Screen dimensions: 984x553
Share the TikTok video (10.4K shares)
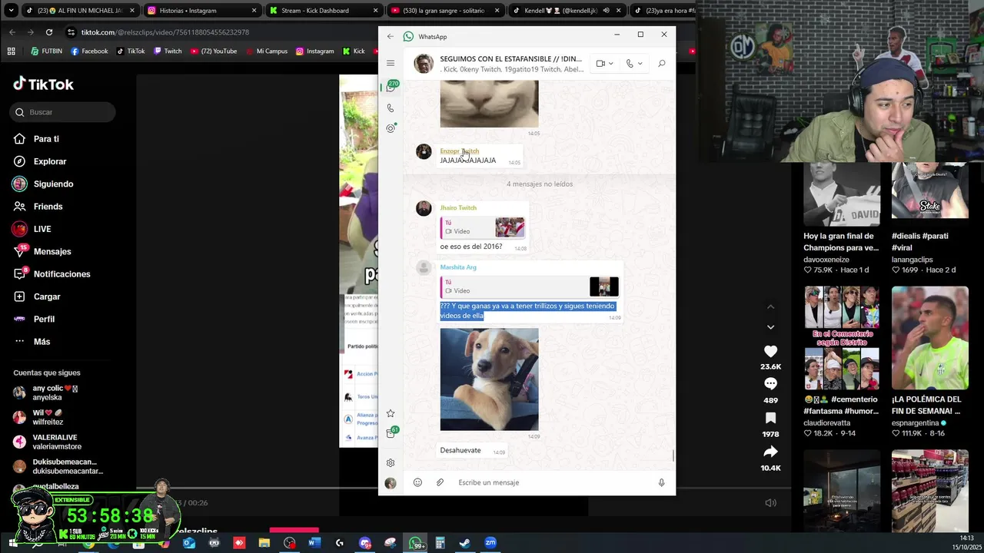[x=770, y=452]
